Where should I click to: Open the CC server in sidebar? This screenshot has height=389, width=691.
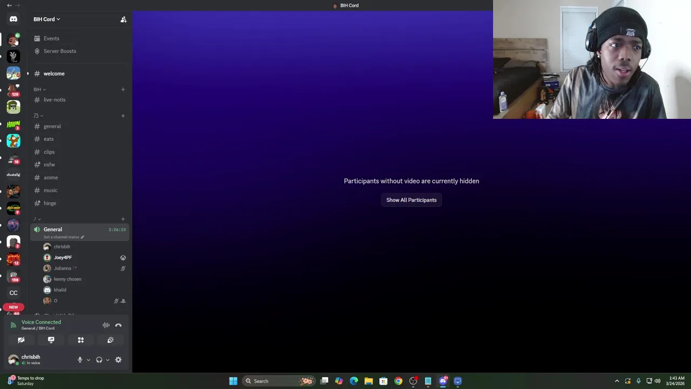(x=13, y=293)
